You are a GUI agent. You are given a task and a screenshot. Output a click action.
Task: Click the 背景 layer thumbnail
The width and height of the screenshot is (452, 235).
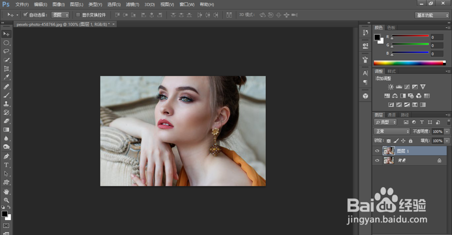388,160
